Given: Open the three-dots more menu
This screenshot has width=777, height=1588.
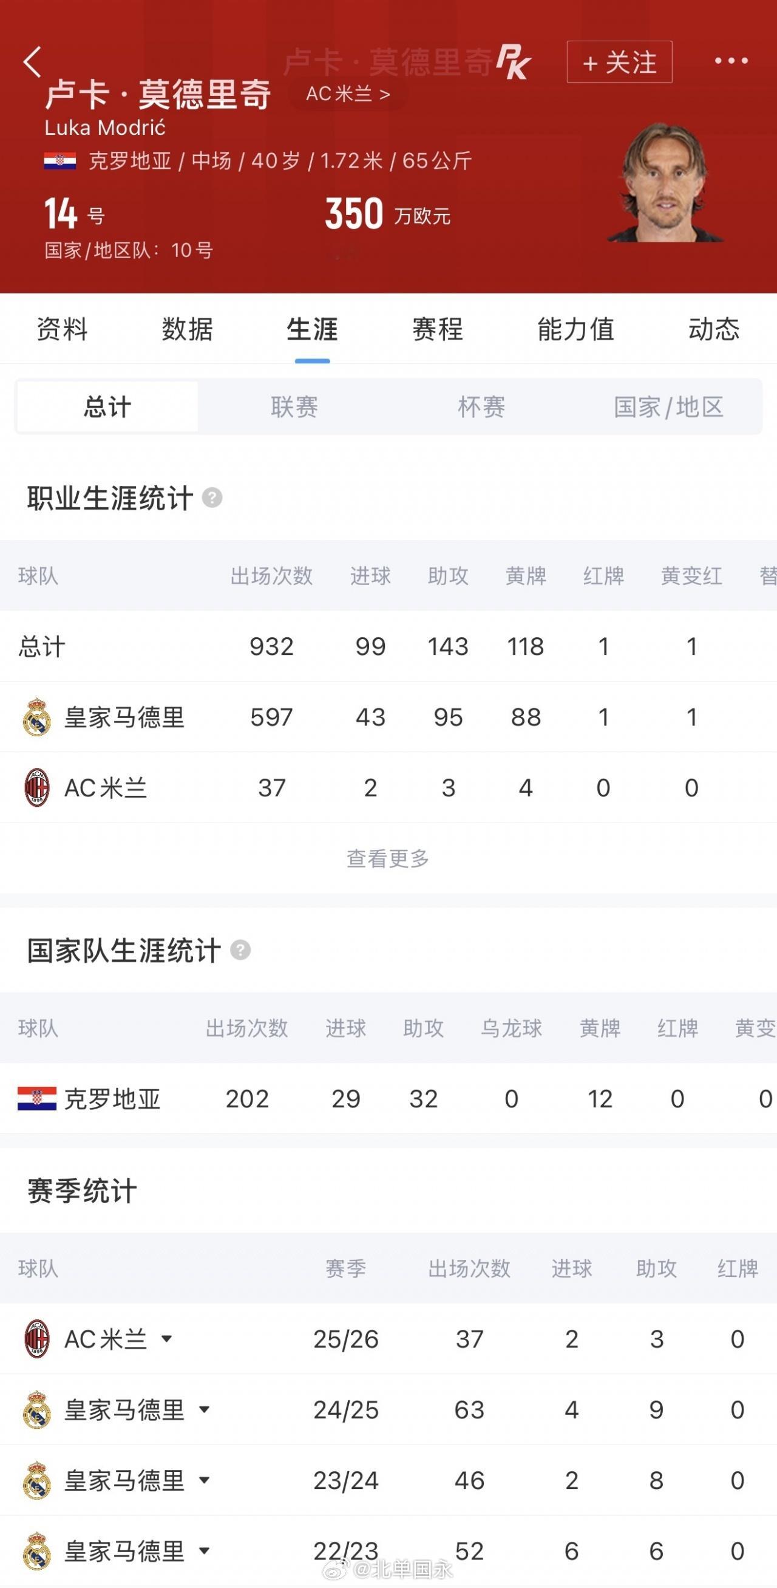Looking at the screenshot, I should click(731, 61).
